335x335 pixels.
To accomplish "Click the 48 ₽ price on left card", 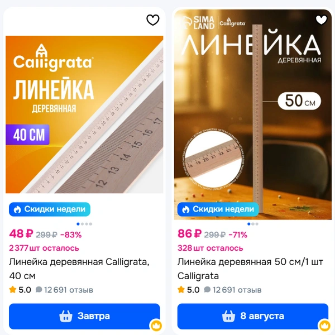I will tap(21, 234).
